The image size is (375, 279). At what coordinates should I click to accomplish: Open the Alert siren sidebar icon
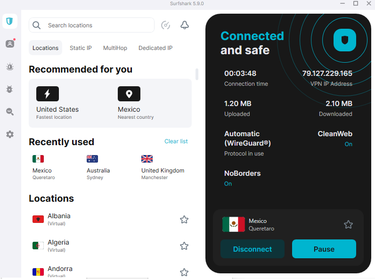tap(10, 66)
